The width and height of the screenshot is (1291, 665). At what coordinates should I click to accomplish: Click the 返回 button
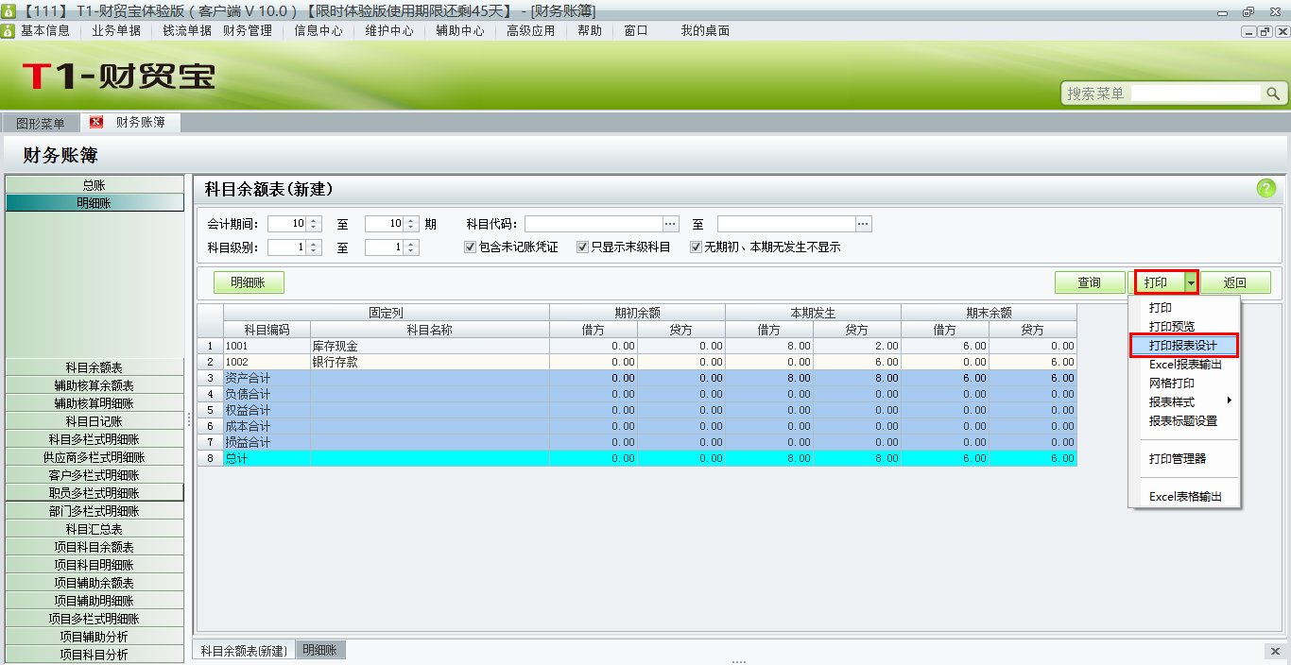(x=1235, y=282)
